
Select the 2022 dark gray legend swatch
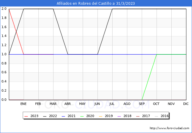pos(45,116)
